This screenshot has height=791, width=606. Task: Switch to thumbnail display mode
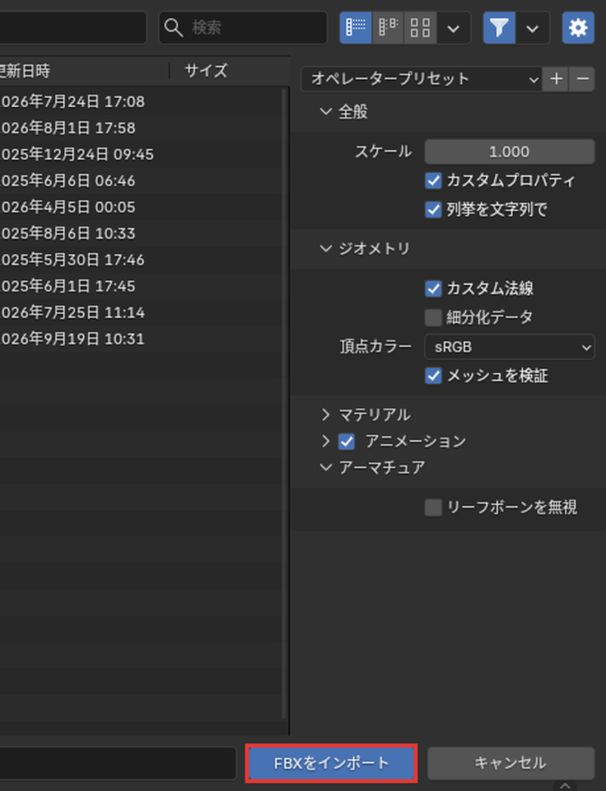click(x=420, y=27)
